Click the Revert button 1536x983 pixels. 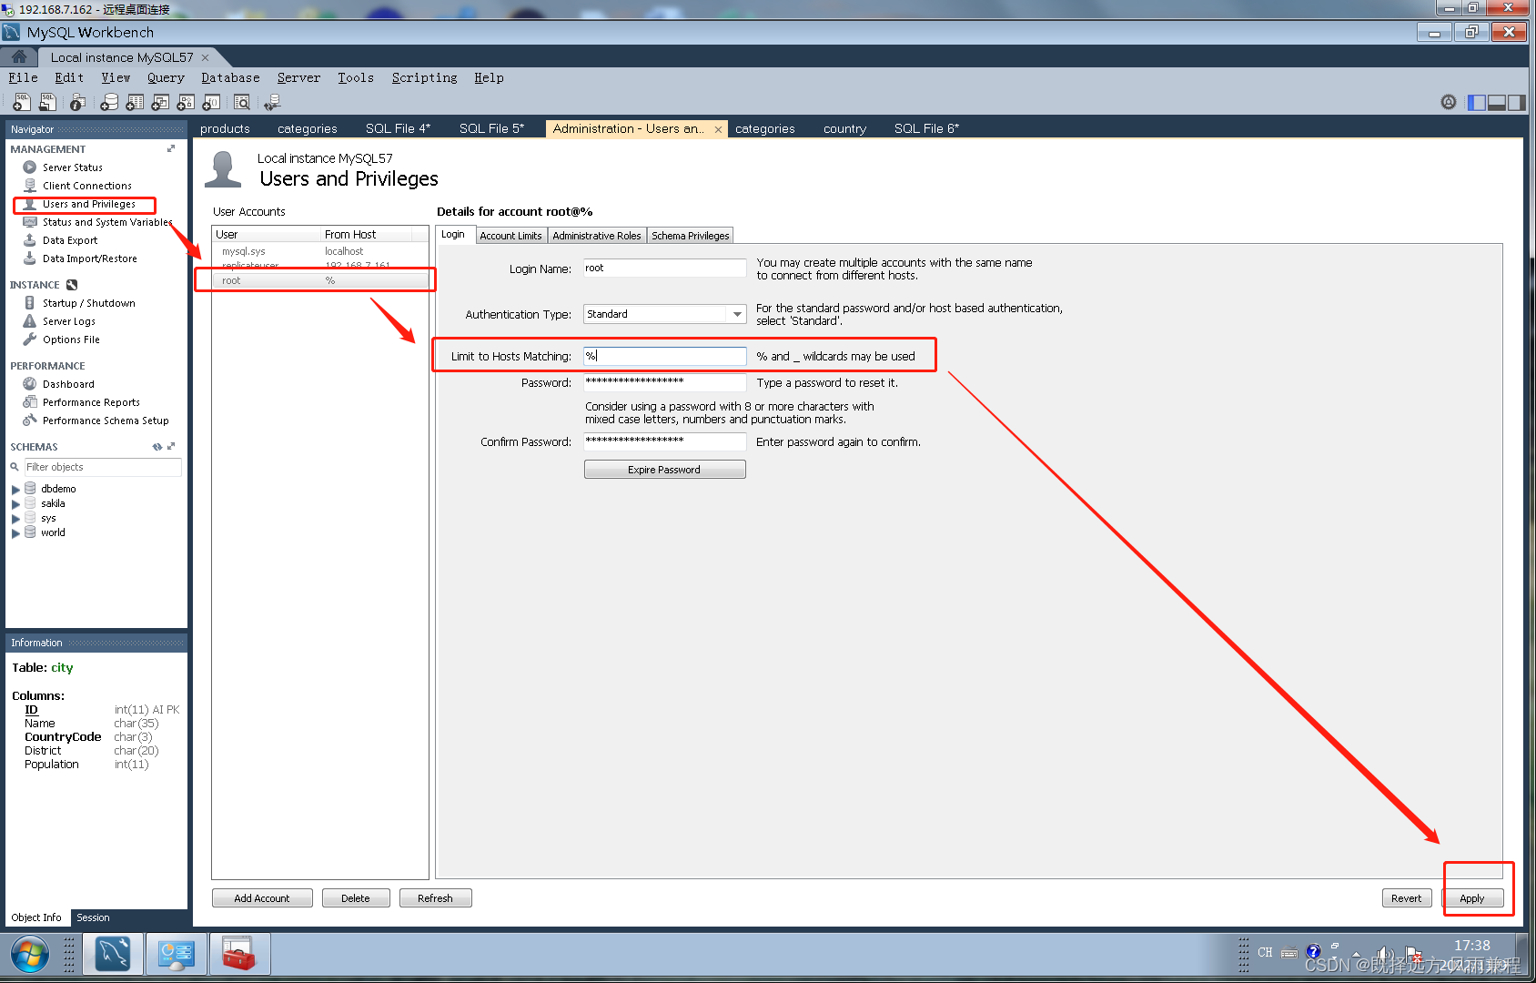(1406, 898)
